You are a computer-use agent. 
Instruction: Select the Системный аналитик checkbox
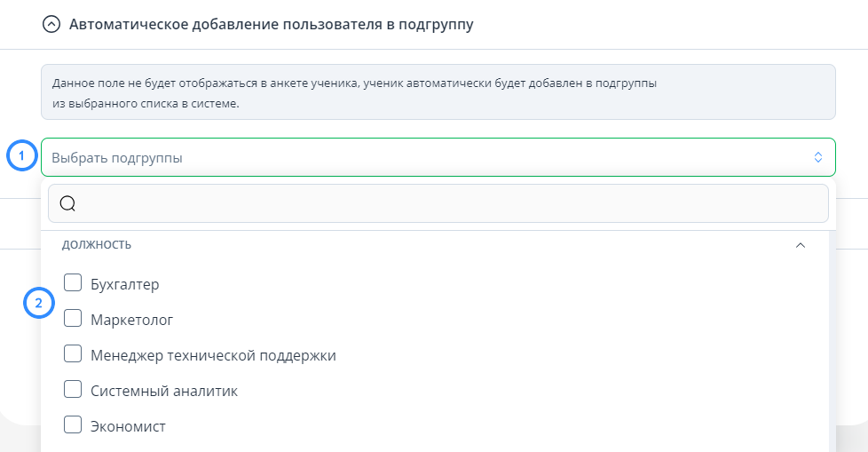pos(73,389)
